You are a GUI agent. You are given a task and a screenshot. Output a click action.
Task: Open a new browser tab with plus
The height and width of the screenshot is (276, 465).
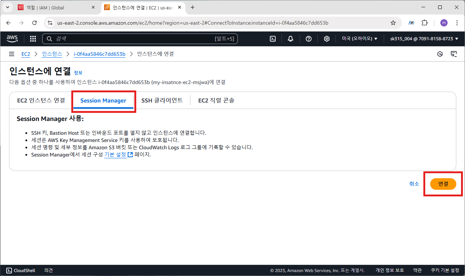click(x=193, y=7)
